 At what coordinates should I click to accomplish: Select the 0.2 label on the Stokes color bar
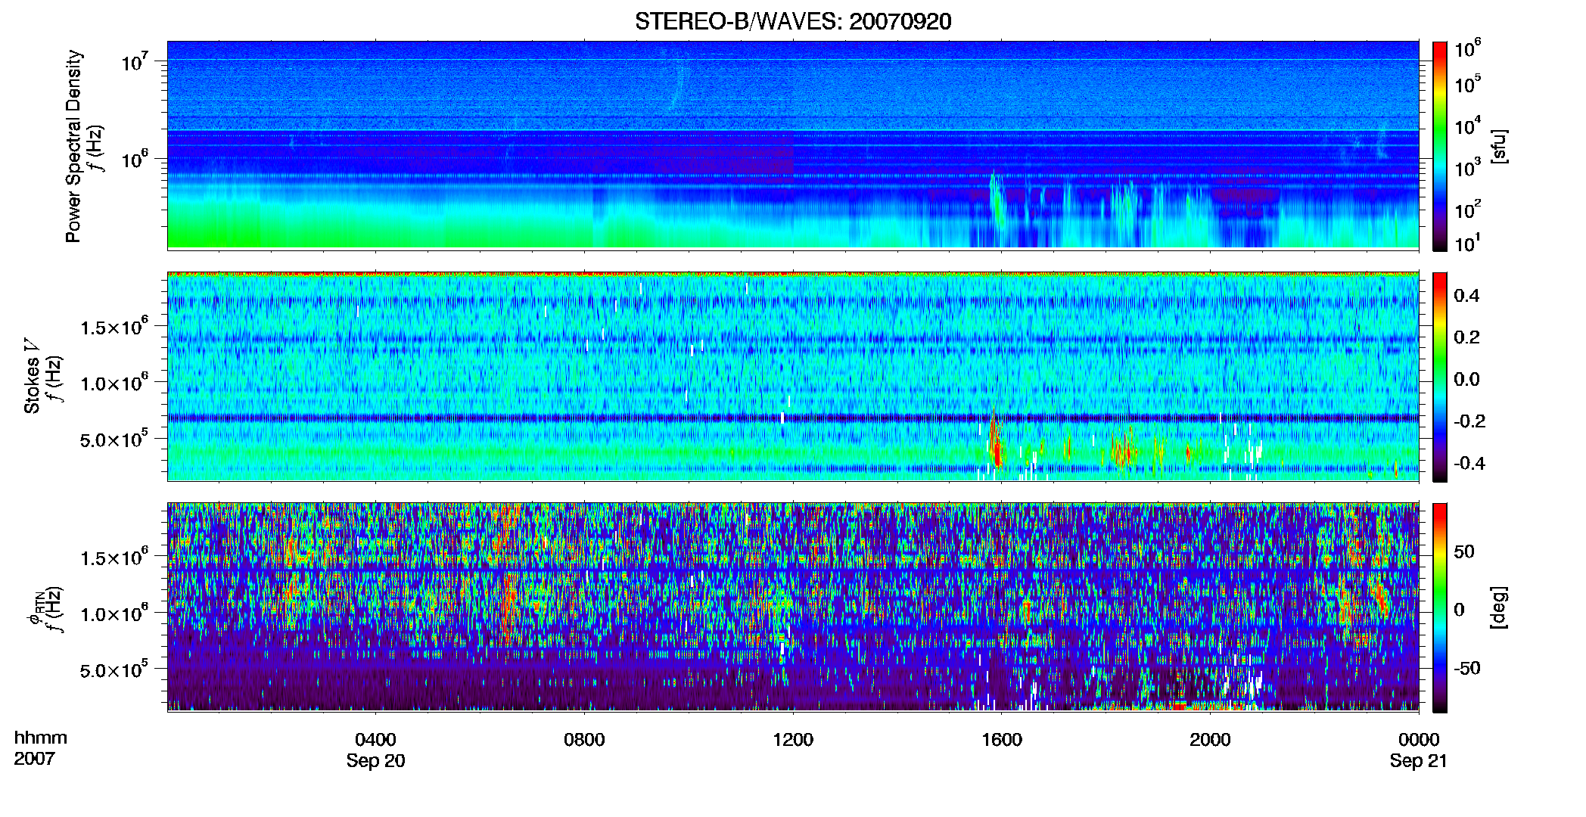pyautogui.click(x=1466, y=337)
